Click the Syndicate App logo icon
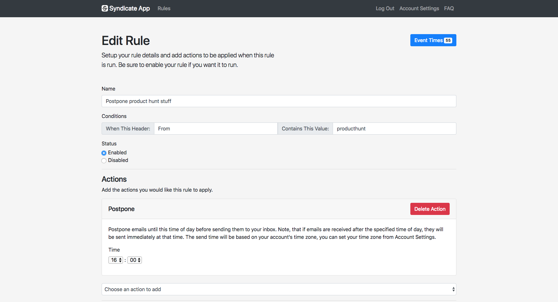This screenshot has height=302, width=558. [x=105, y=8]
